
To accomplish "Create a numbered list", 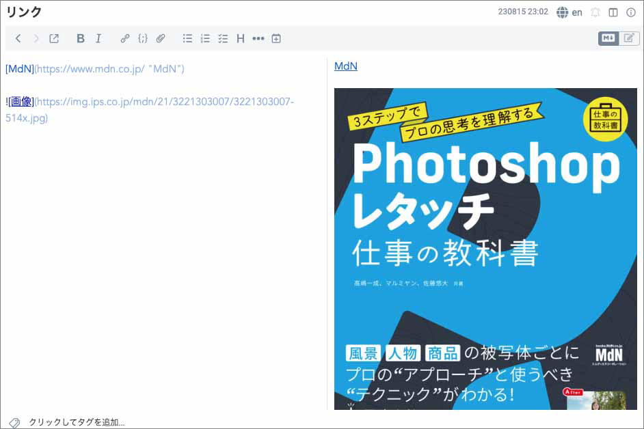I will click(205, 38).
